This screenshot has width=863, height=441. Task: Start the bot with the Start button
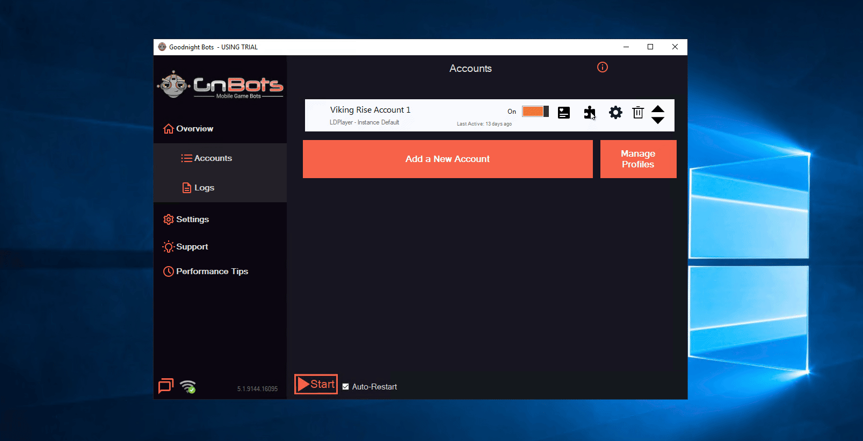point(316,384)
